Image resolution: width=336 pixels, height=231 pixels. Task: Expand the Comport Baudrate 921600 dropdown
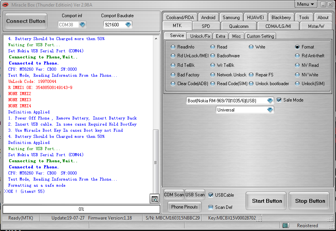pyautogui.click(x=128, y=25)
